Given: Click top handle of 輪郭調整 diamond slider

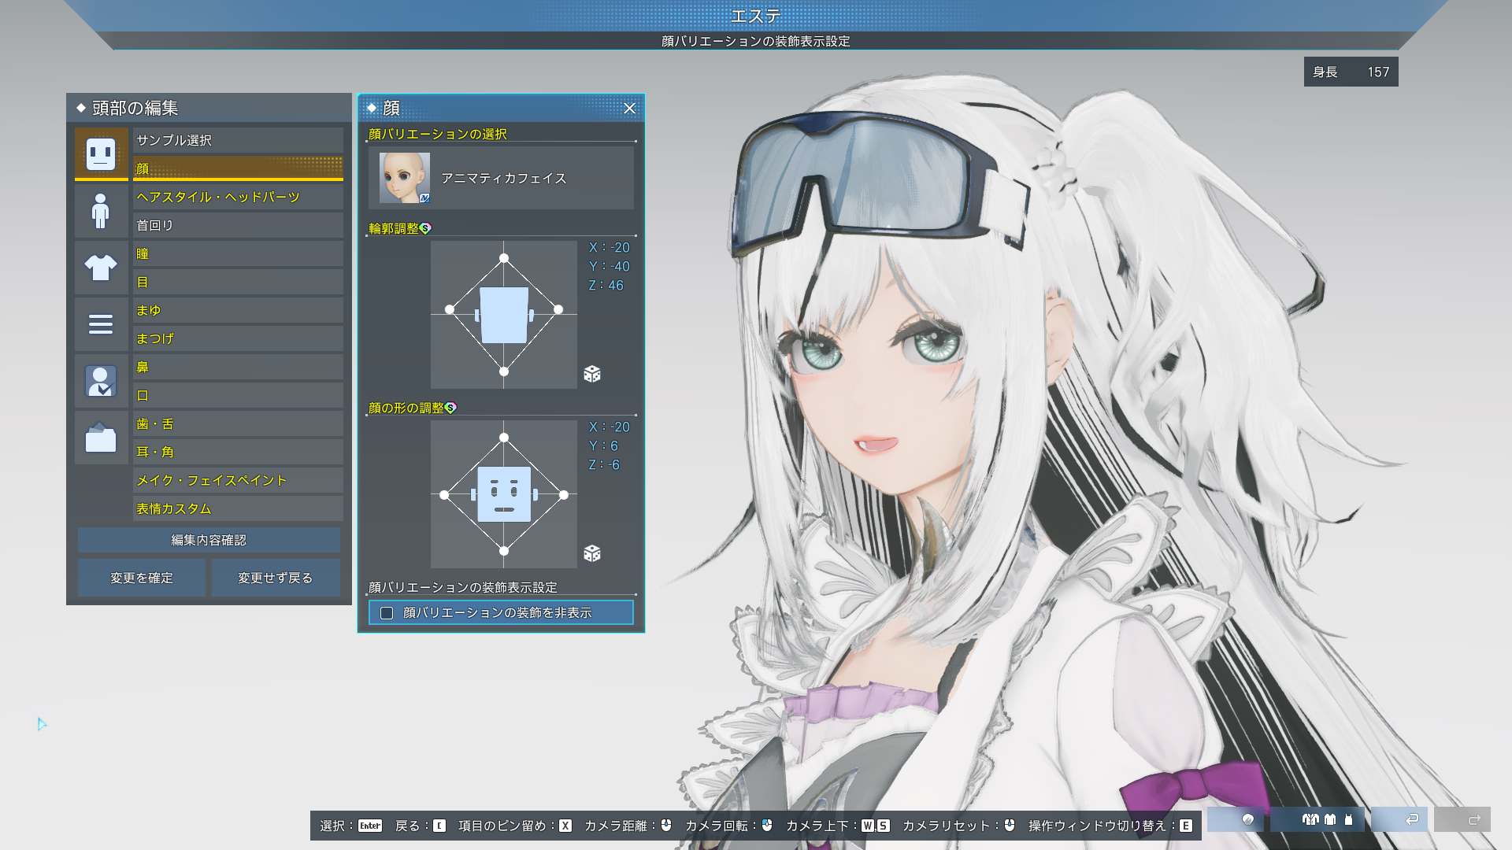Looking at the screenshot, I should pyautogui.click(x=504, y=258).
